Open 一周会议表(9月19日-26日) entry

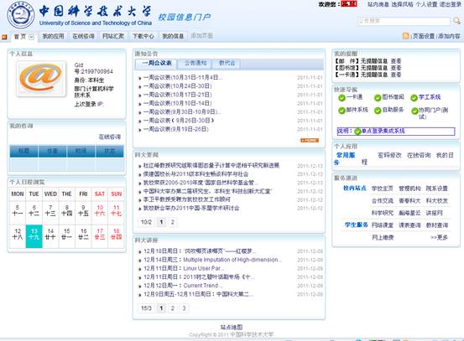point(176,129)
